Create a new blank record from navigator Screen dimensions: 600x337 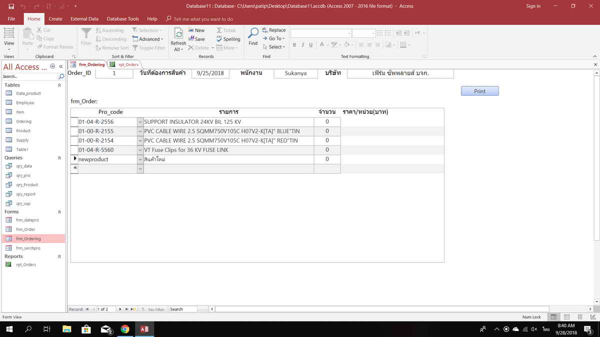[x=133, y=310]
